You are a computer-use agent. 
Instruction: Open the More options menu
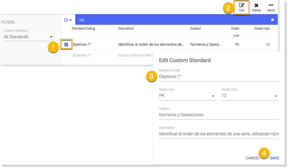click(x=271, y=5)
